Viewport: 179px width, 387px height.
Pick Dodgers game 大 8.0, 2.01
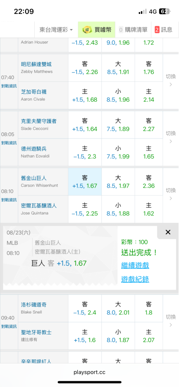click(x=118, y=308)
